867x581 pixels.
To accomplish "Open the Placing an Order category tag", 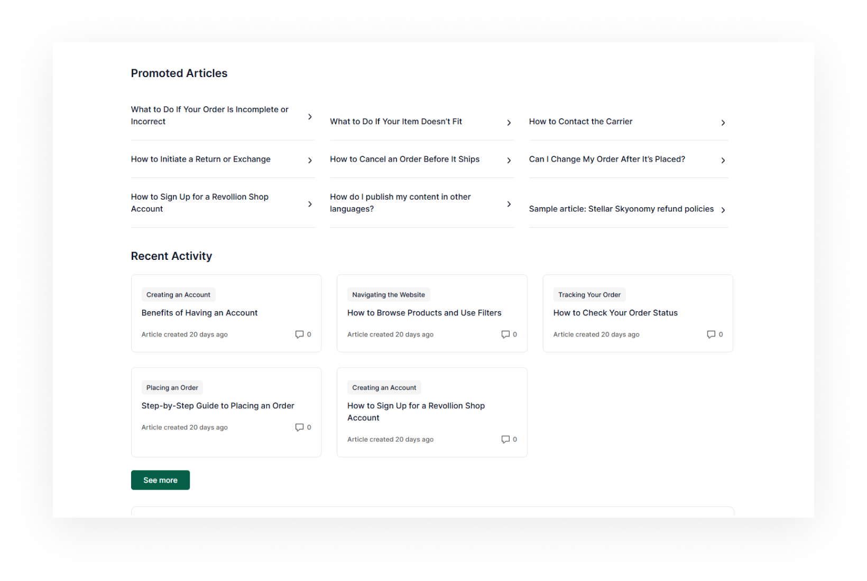I will click(172, 388).
